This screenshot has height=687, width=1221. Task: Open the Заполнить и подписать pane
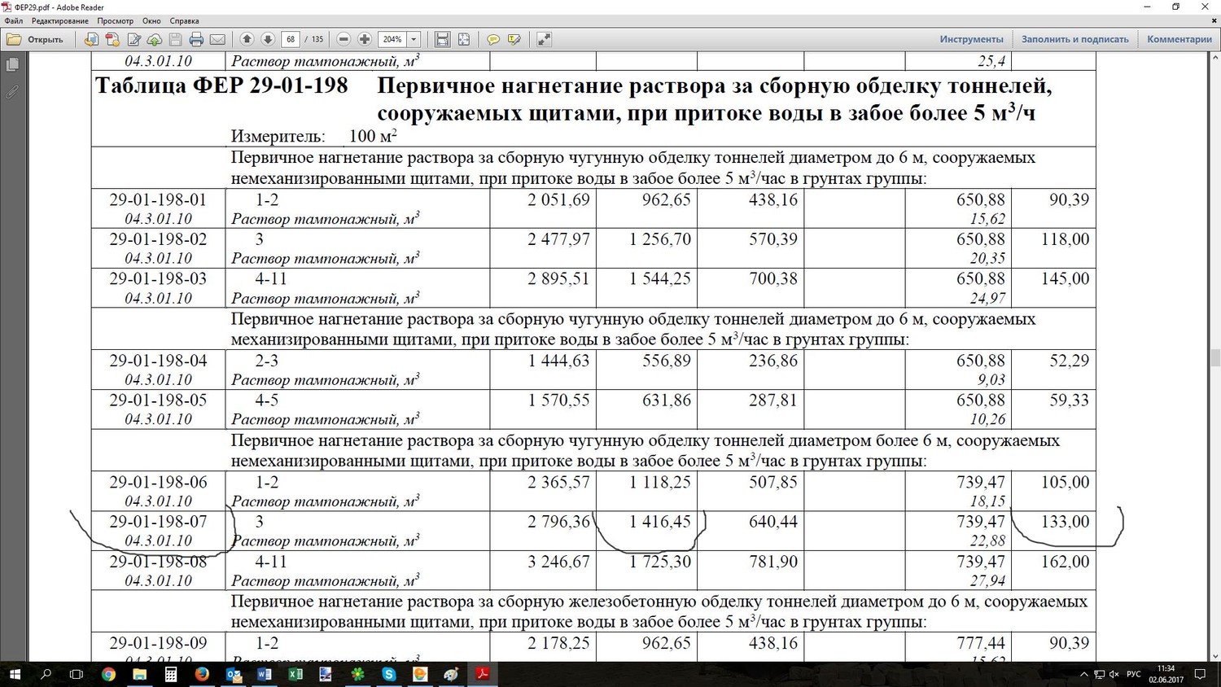click(x=1074, y=39)
